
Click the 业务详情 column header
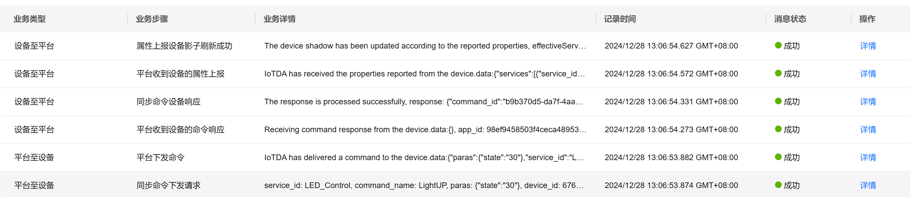click(279, 19)
